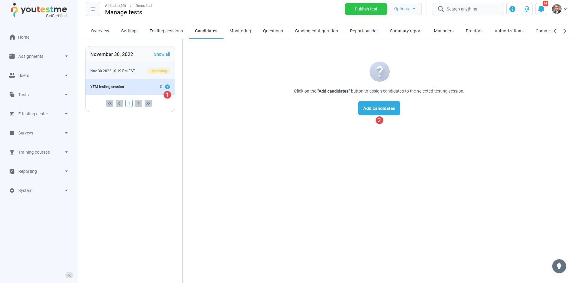576x283 pixels.
Task: Click the lightbulb tips icon
Action: [x=559, y=266]
